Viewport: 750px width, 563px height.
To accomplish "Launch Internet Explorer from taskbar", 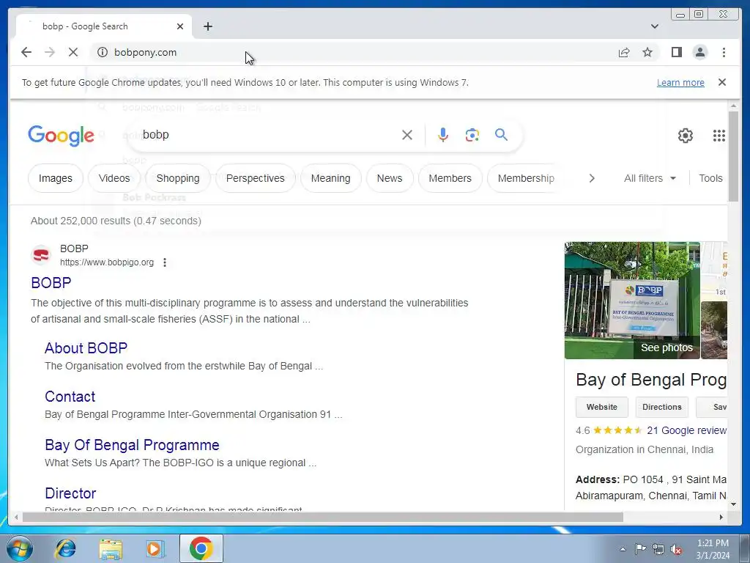I will (x=65, y=548).
